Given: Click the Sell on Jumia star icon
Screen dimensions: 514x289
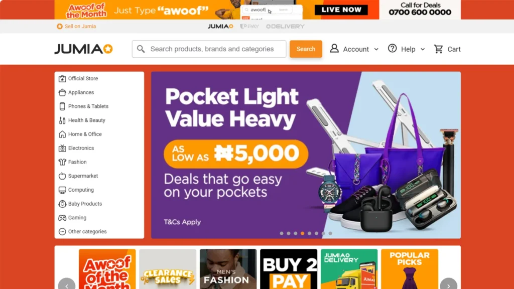Looking at the screenshot, I should pos(59,26).
